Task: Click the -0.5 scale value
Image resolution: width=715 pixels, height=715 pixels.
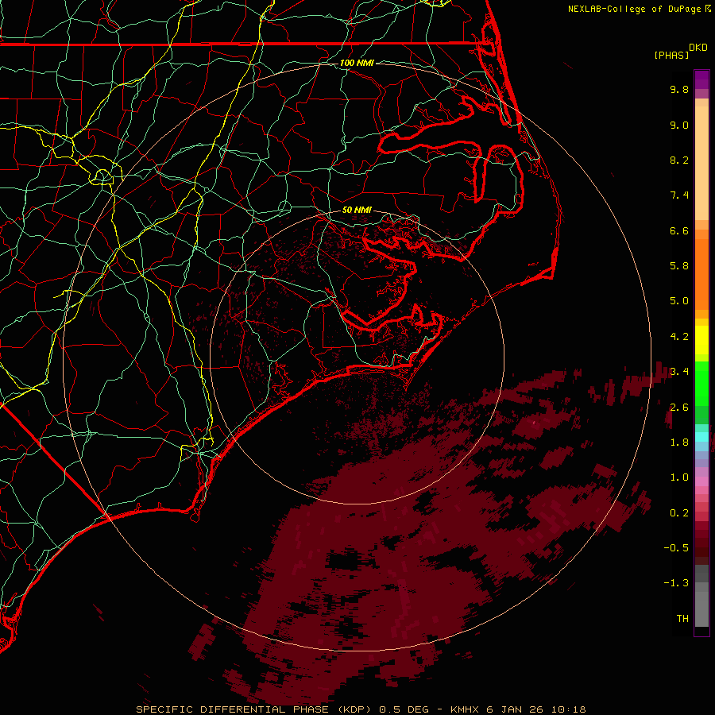Action: pos(676,548)
